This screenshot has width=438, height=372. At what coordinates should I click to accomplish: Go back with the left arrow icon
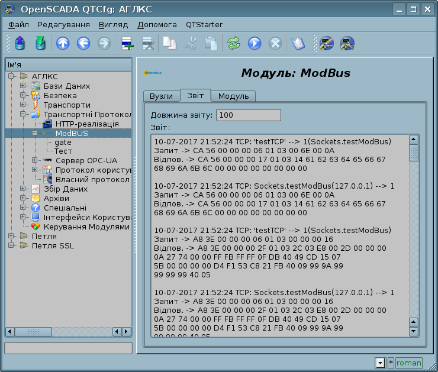tap(83, 43)
